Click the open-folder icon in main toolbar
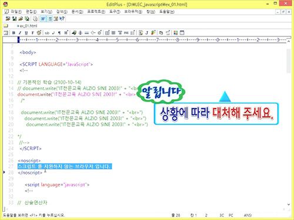Image resolution: width=294 pixels, height=220 pixels. tap(21, 19)
